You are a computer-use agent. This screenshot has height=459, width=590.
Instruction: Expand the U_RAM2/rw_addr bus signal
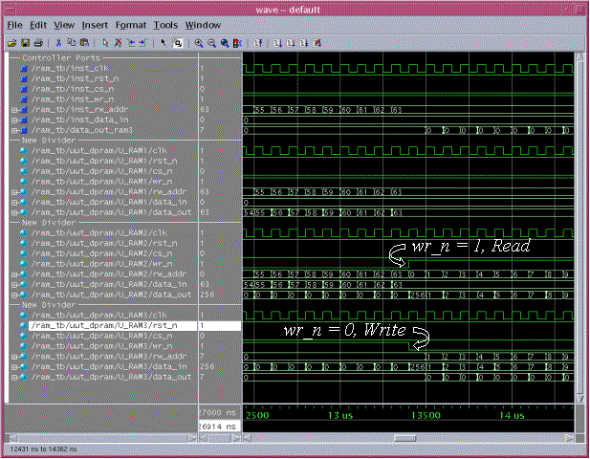click(x=14, y=273)
